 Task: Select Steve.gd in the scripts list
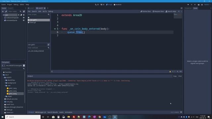39,22
